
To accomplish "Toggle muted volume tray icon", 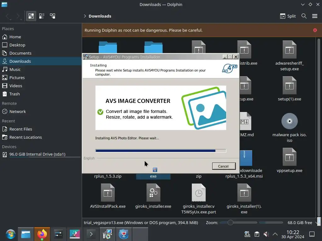I will [x=266, y=234].
